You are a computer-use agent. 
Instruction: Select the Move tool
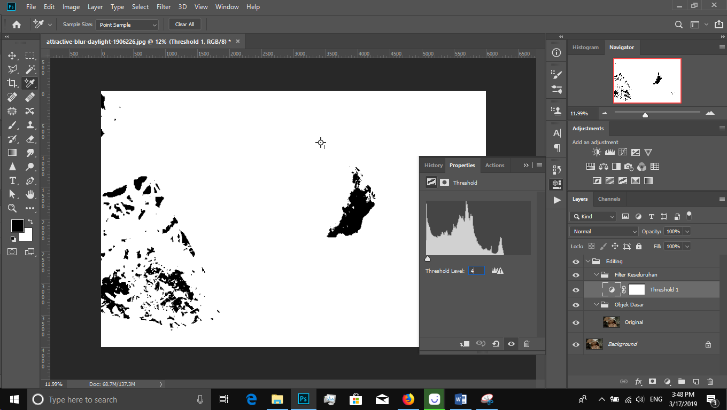pyautogui.click(x=12, y=56)
